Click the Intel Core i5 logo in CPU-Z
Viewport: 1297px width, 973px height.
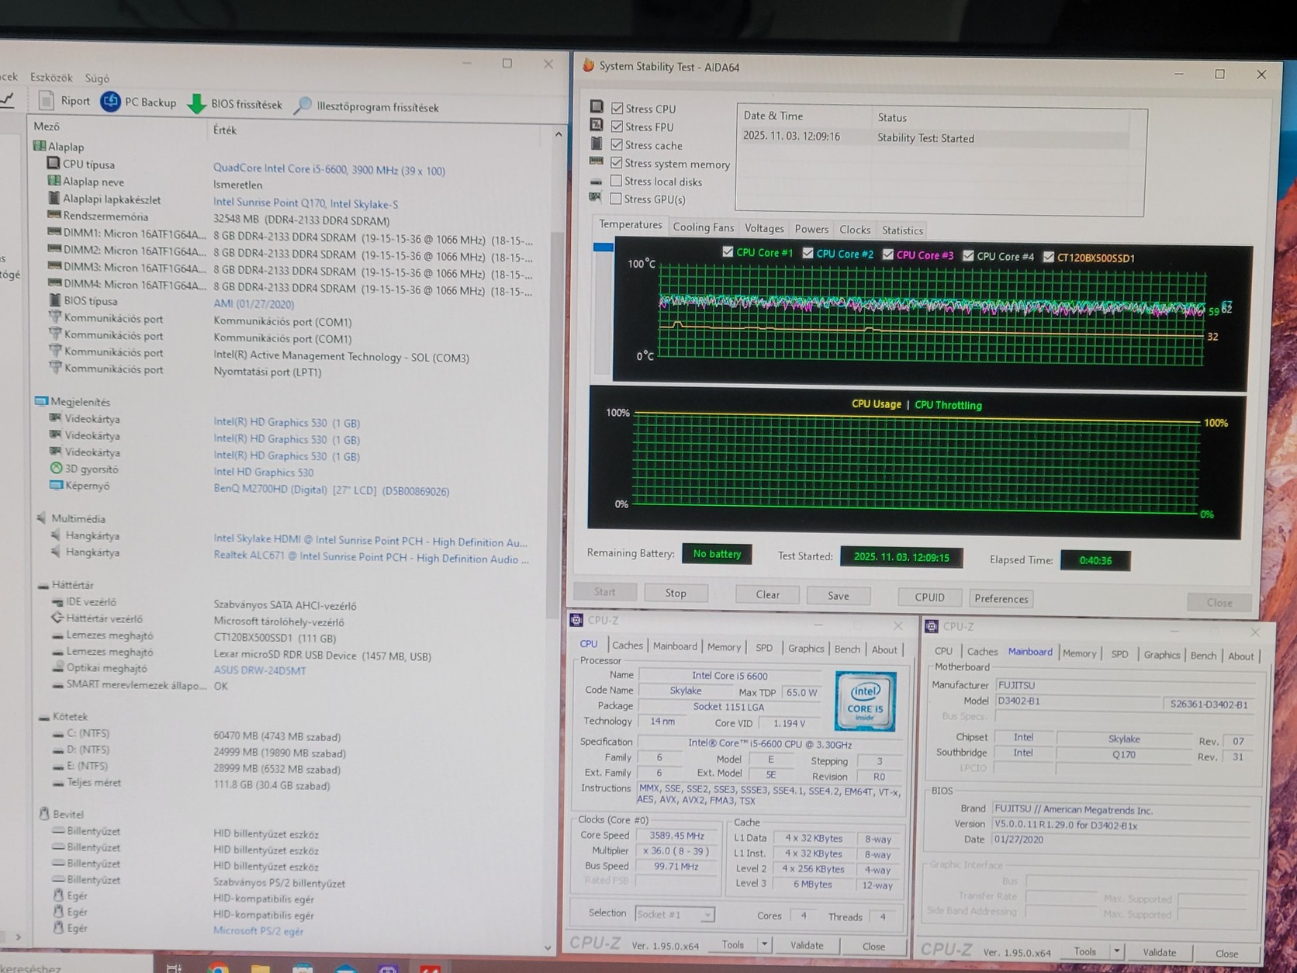pyautogui.click(x=865, y=701)
